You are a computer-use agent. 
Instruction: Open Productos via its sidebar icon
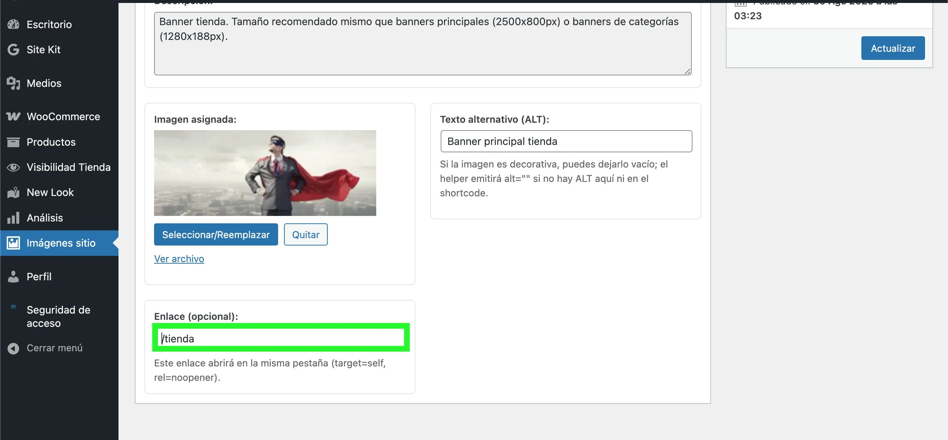point(13,142)
